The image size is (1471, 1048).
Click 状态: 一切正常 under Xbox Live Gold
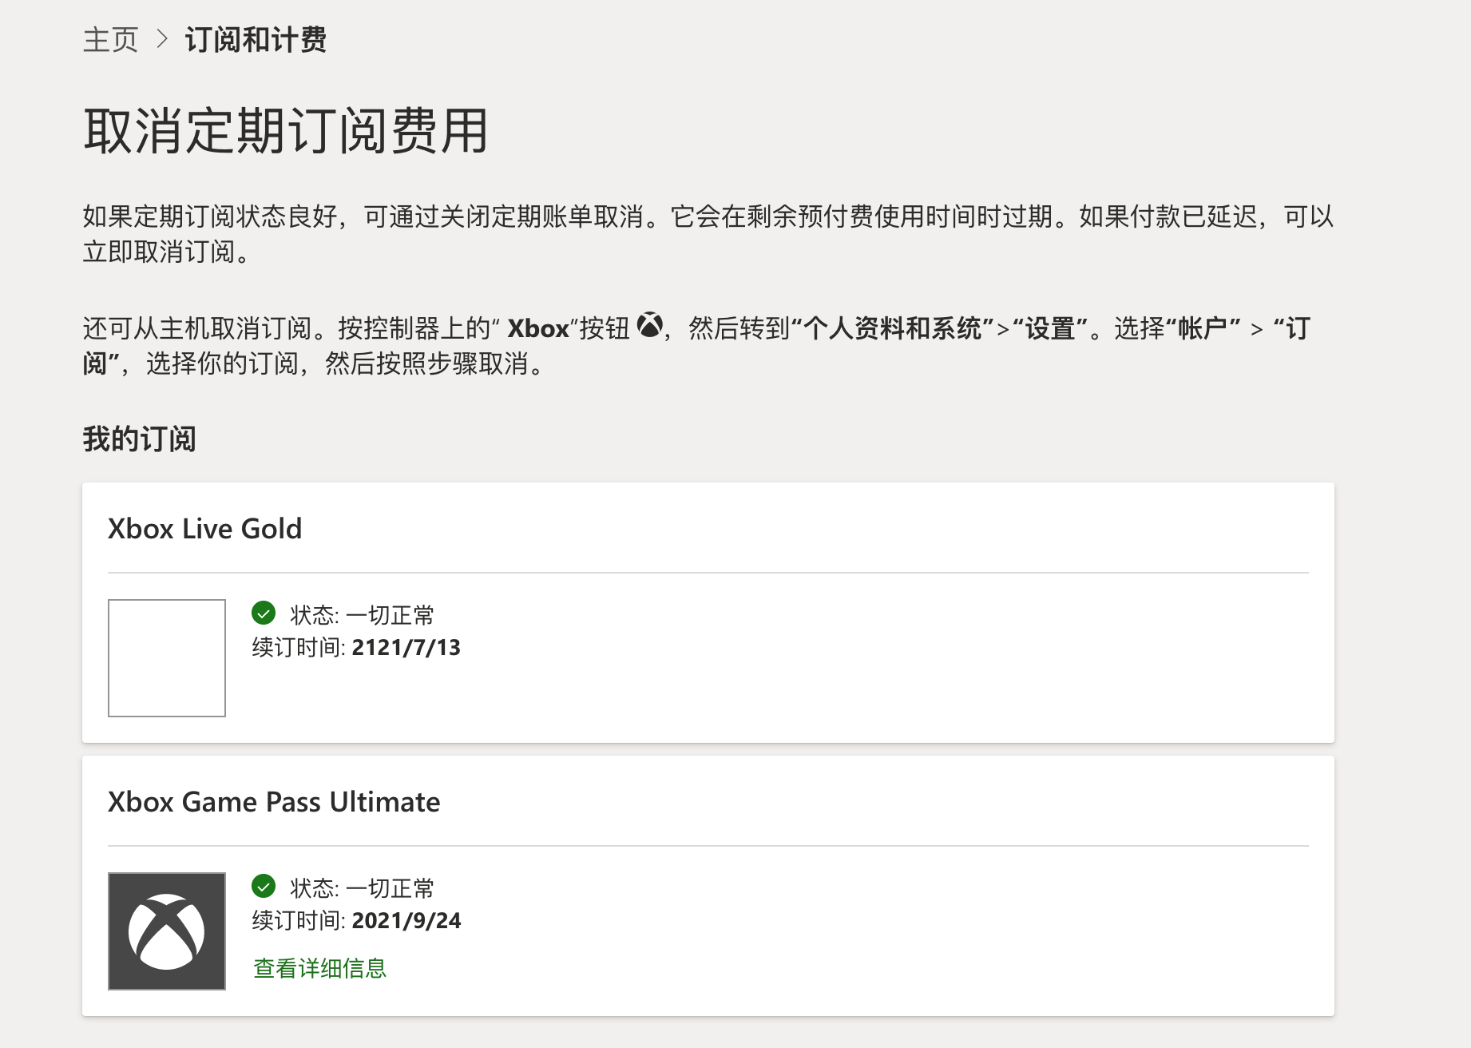point(363,615)
